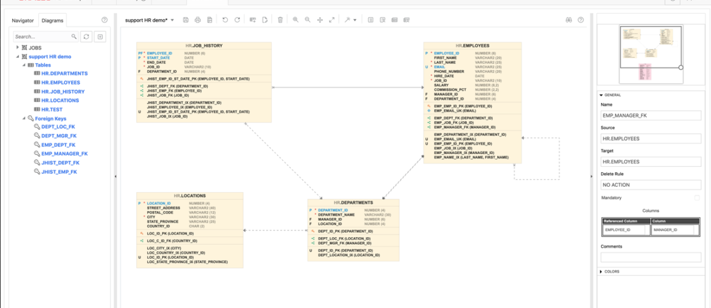Toggle the Mandatory checkbox
The height and width of the screenshot is (308, 711).
(697, 198)
